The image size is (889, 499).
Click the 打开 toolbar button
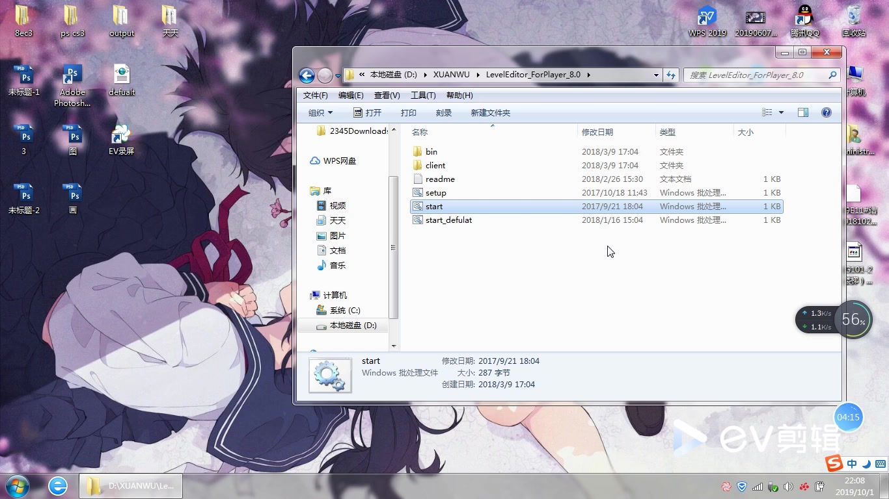click(x=368, y=112)
